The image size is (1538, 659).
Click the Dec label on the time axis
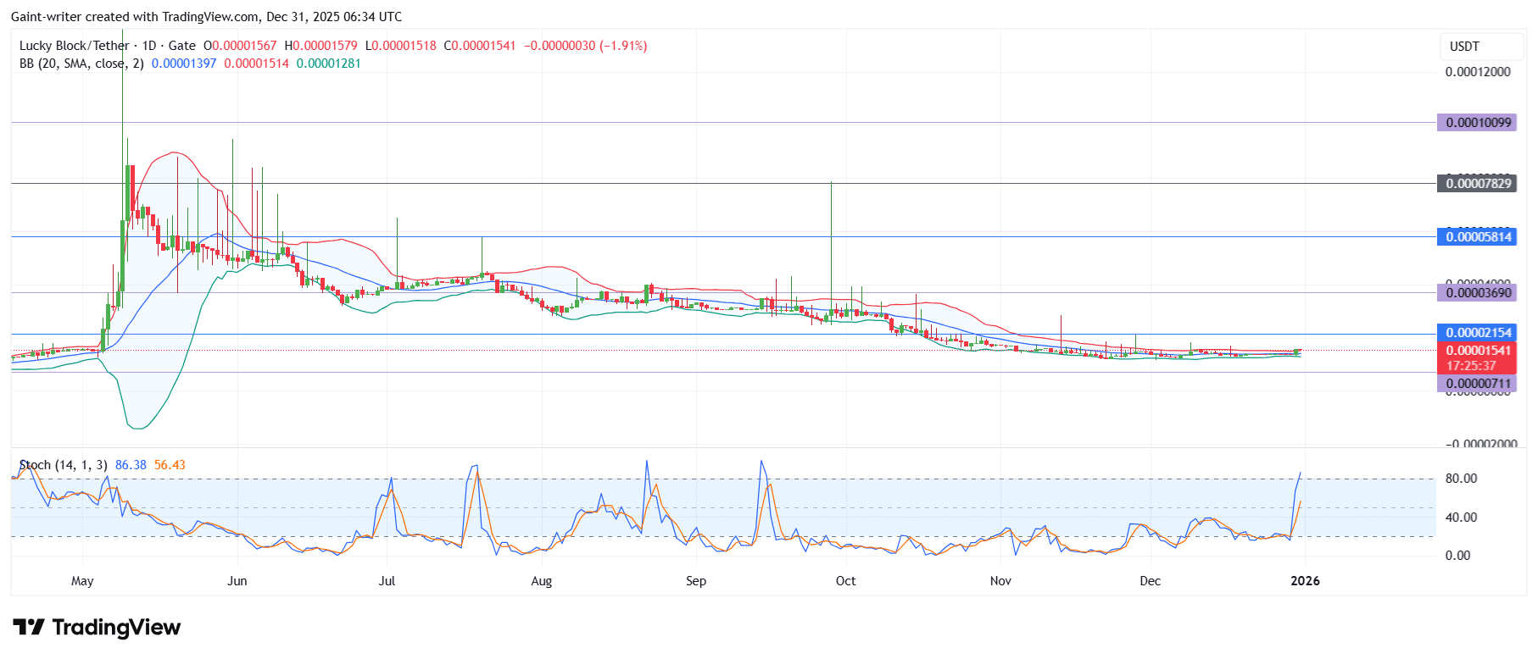pos(1150,581)
